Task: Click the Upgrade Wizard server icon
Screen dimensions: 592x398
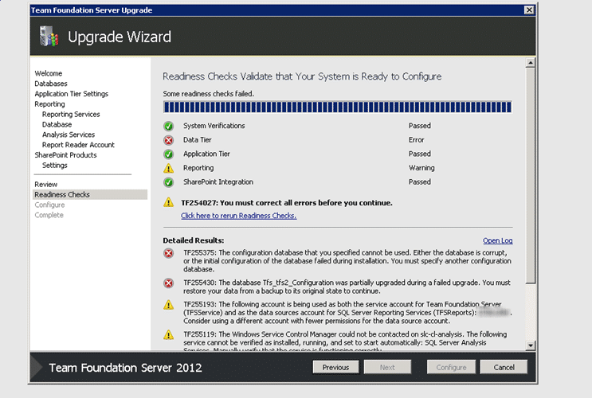Action: 49,36
